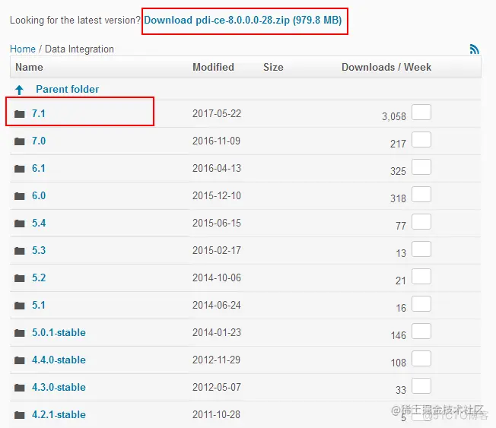Sort by the Name column header
The image size is (496, 428).
pyautogui.click(x=29, y=67)
